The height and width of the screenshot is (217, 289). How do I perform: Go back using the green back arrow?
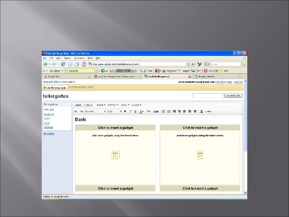point(45,64)
